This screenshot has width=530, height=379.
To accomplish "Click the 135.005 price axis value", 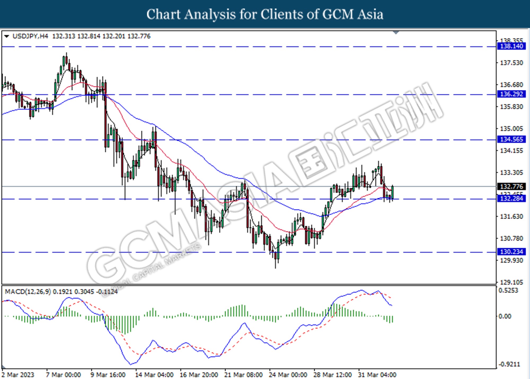I will [x=511, y=129].
